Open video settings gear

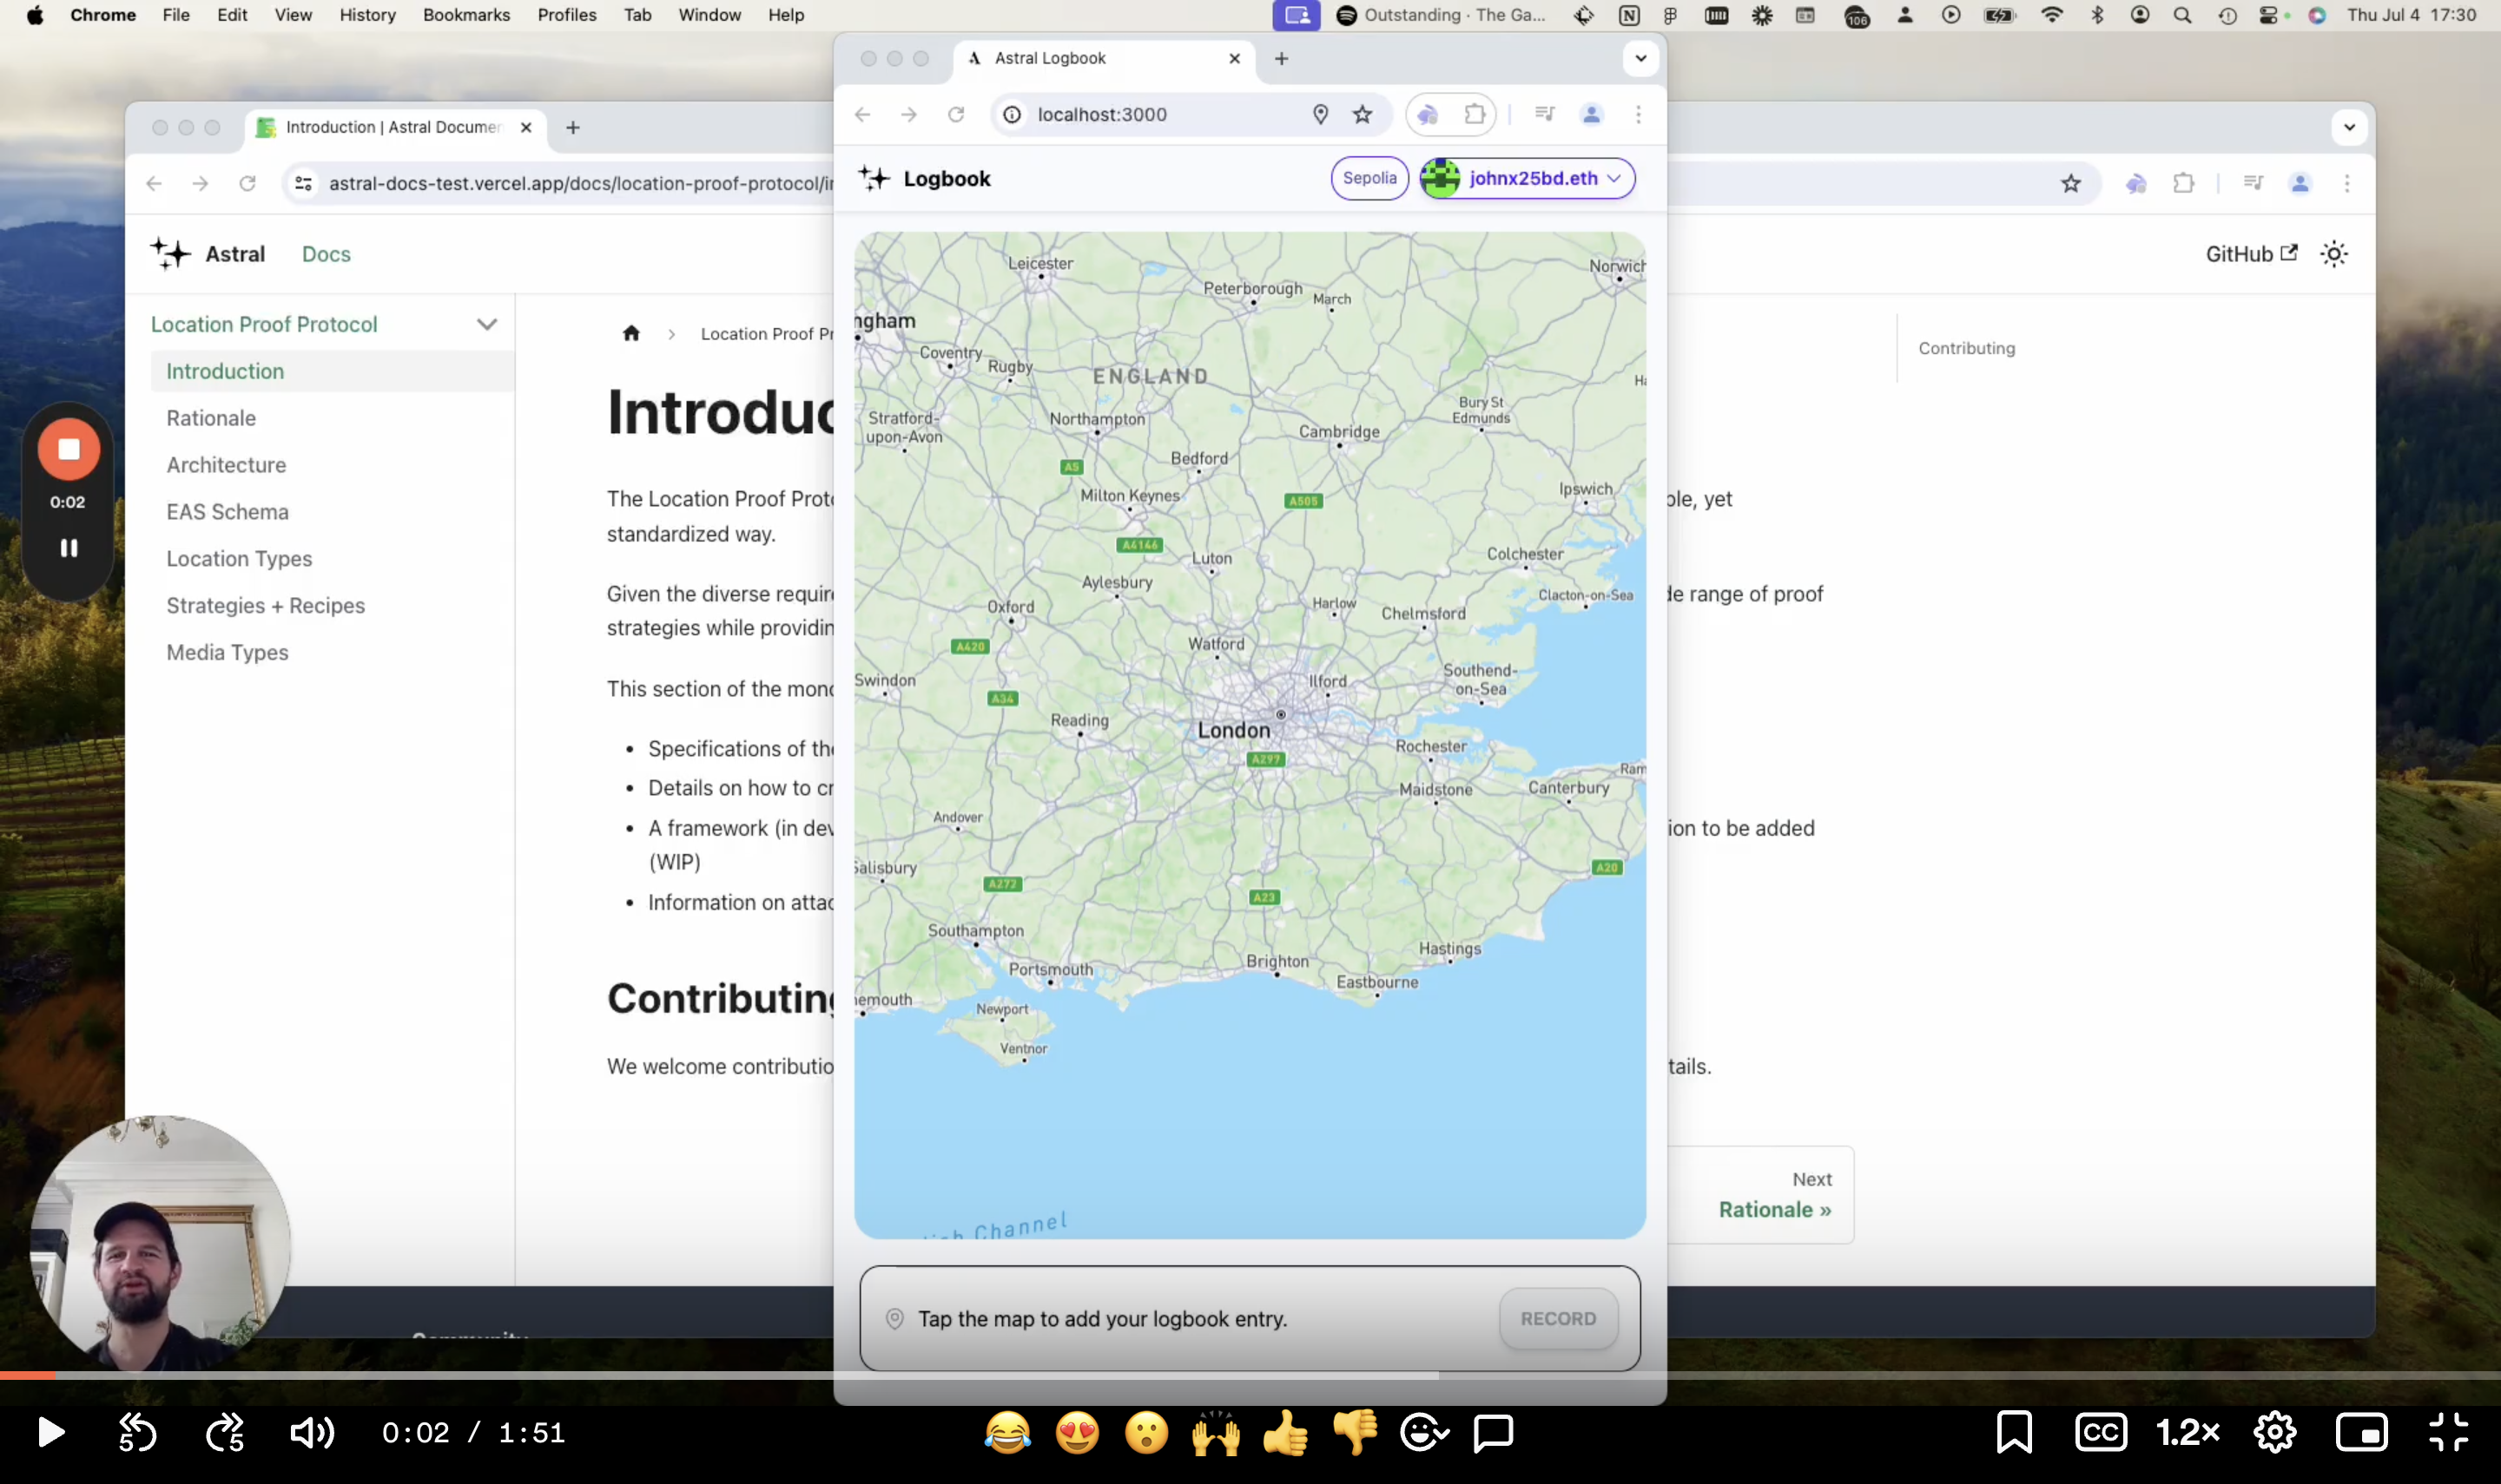coord(2275,1433)
